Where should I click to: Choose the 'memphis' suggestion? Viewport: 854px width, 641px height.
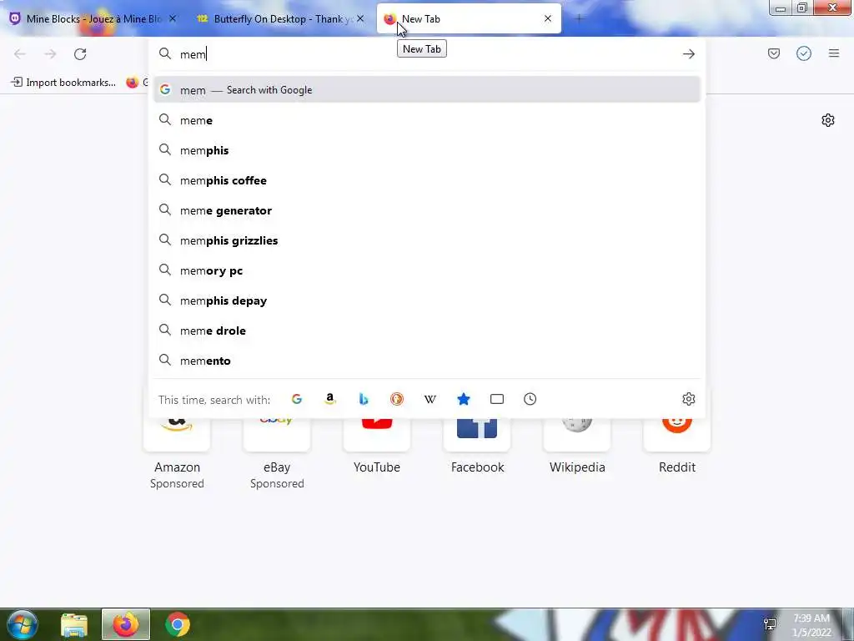(427, 150)
